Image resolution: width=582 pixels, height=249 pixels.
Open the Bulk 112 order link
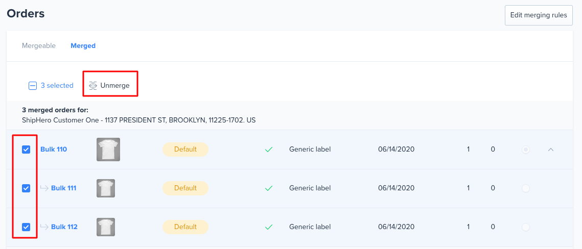tap(64, 227)
